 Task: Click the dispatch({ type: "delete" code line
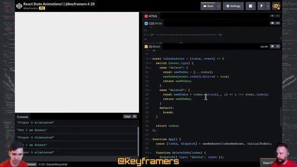[192, 157]
